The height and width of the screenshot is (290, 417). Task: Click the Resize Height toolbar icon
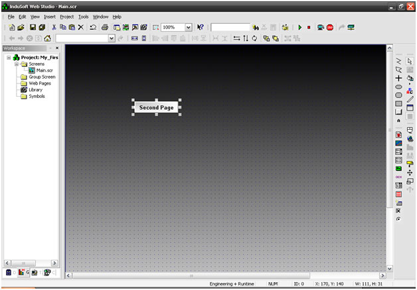[144, 38]
